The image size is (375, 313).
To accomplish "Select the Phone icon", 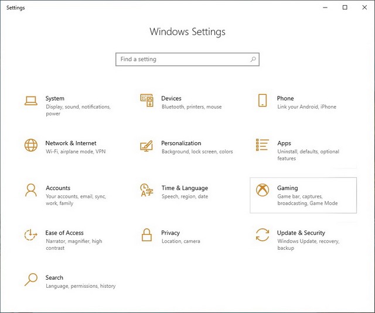I will pos(262,100).
